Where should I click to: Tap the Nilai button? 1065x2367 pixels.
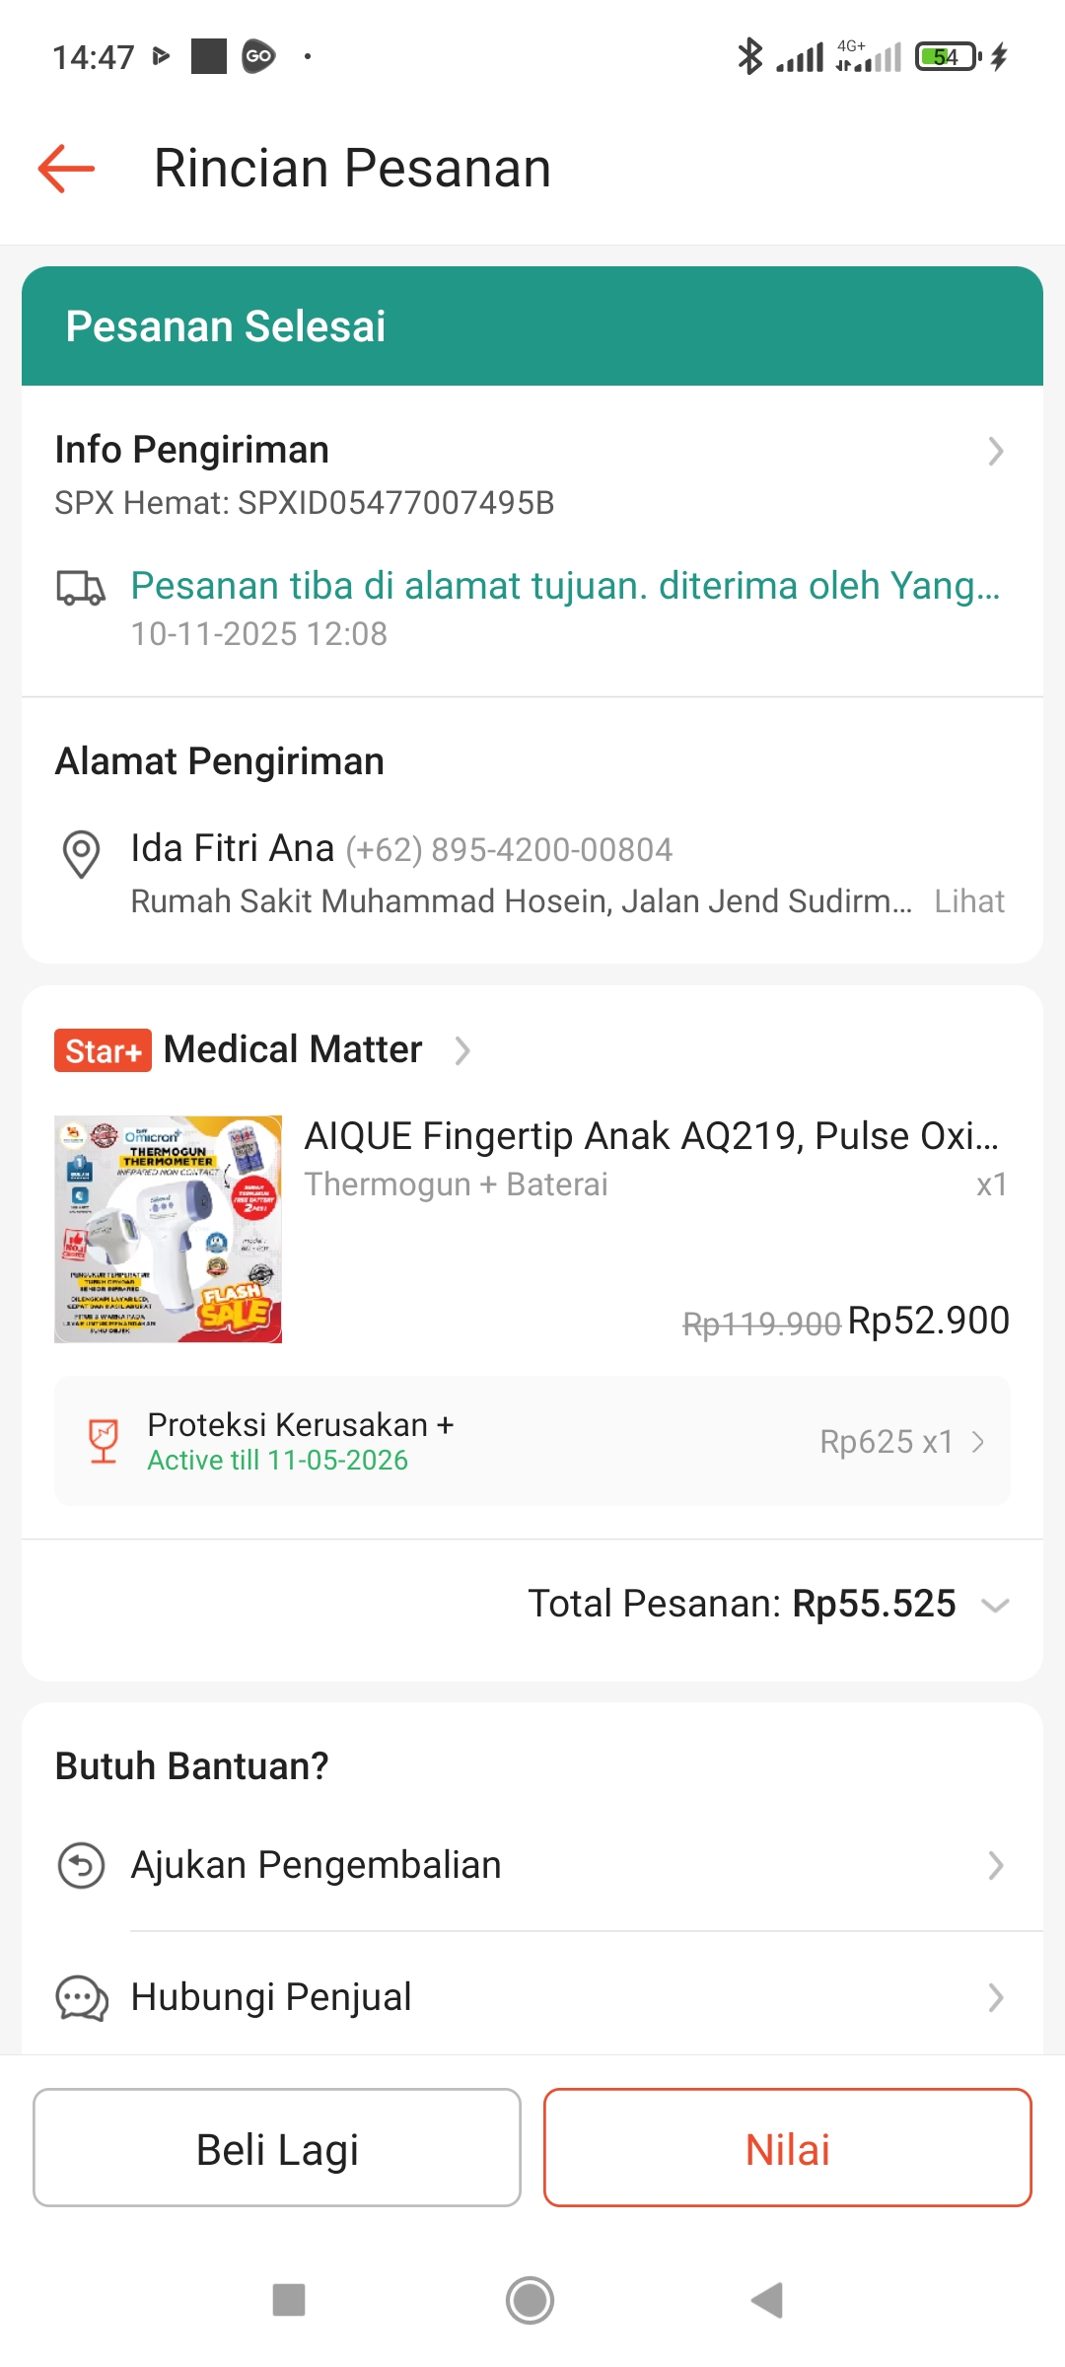(787, 2147)
